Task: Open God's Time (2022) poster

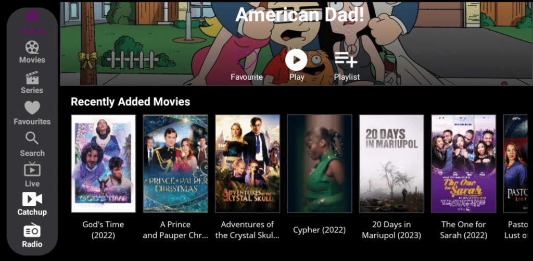Action: 104,164
